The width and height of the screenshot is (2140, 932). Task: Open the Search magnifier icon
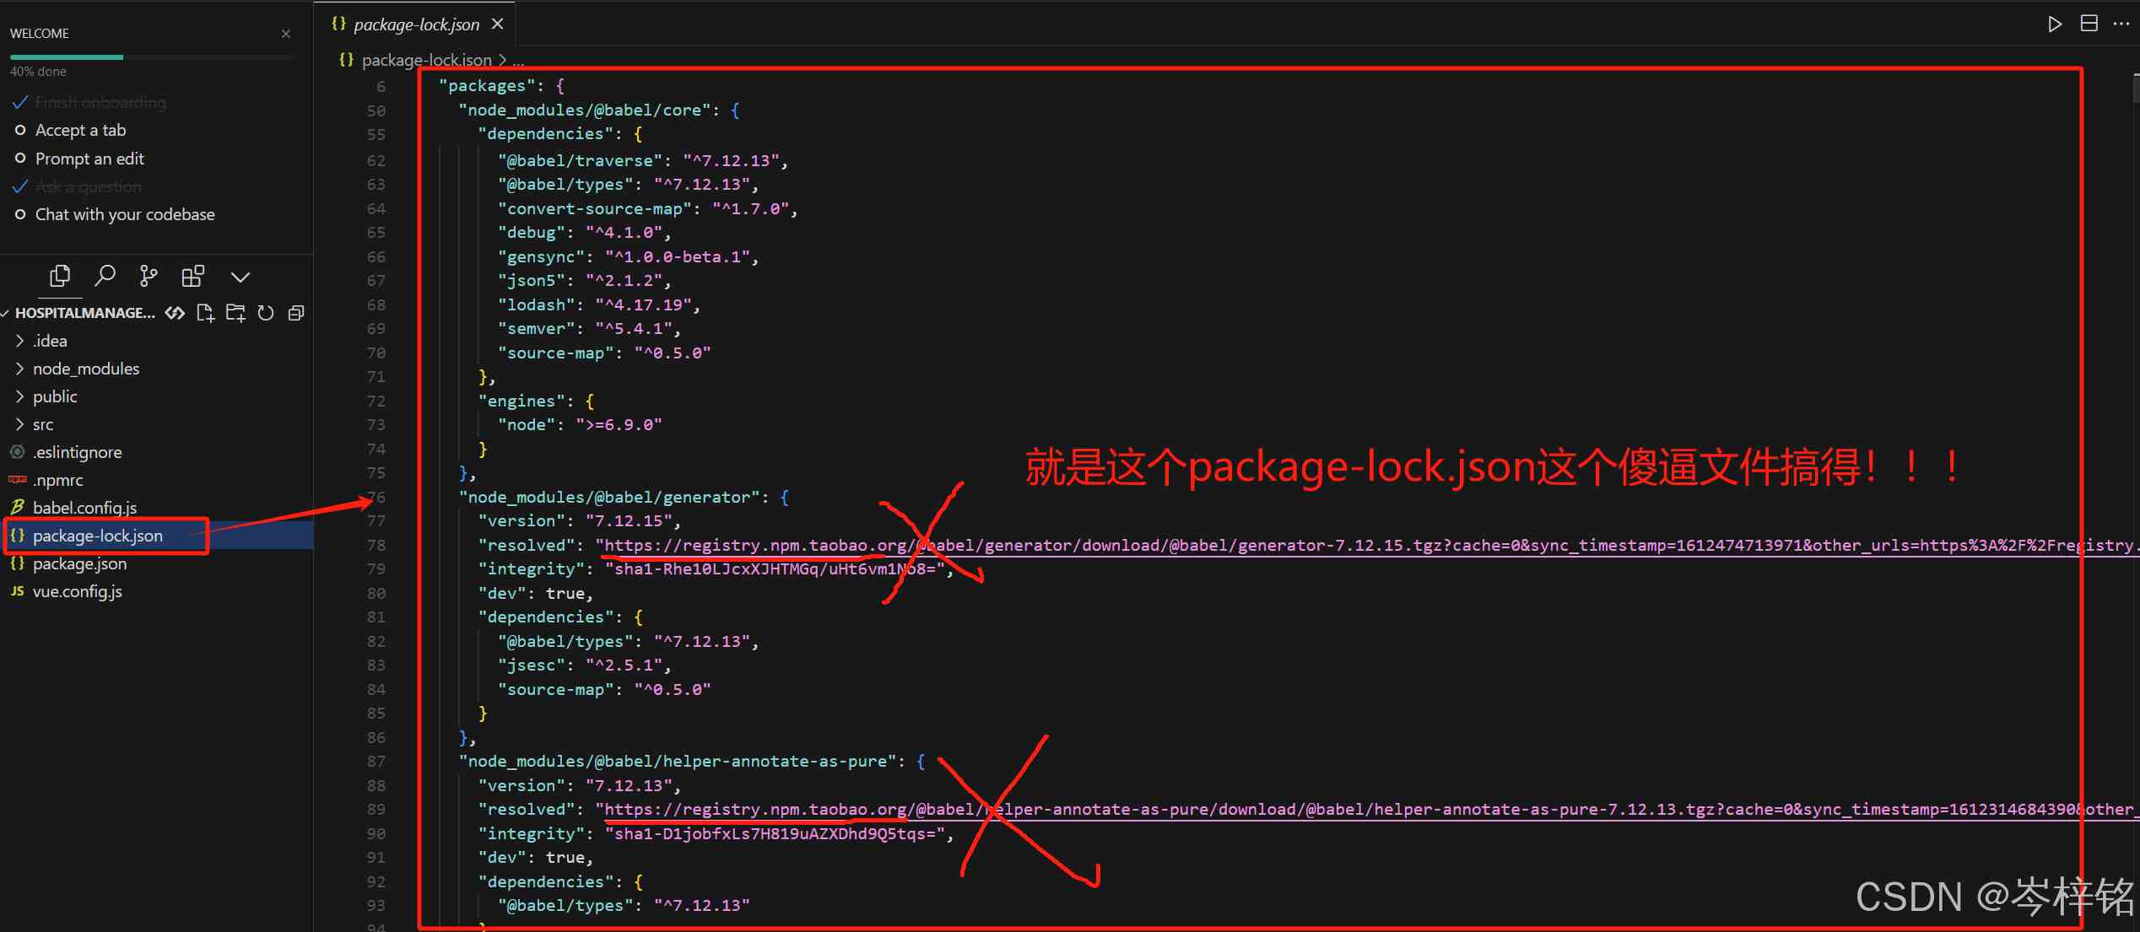pyautogui.click(x=105, y=276)
